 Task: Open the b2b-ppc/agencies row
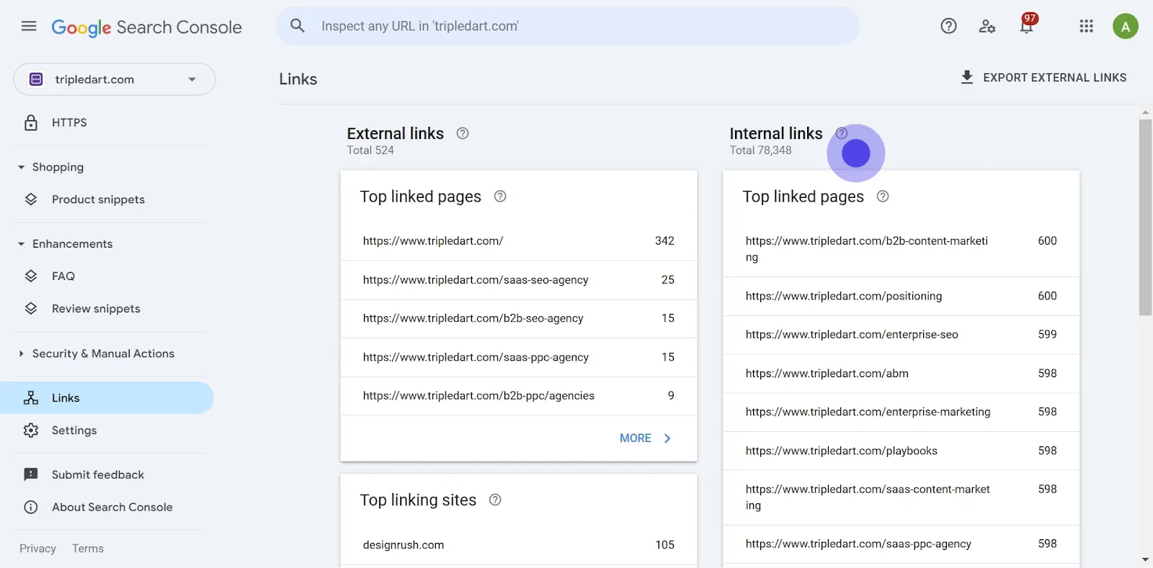(519, 396)
